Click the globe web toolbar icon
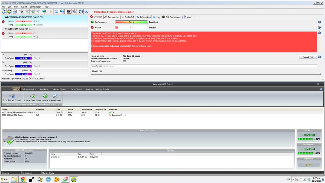The width and height of the screenshot is (325, 183). [x=44, y=12]
